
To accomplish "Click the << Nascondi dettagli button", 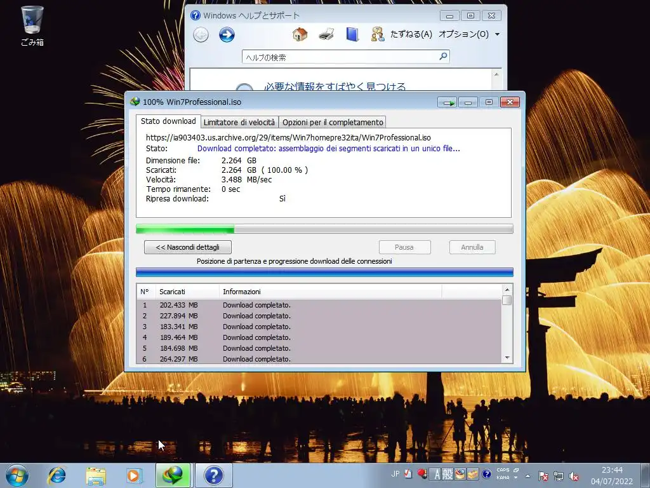I will pyautogui.click(x=188, y=247).
